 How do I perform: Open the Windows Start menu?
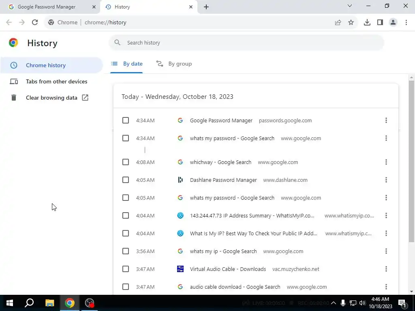click(10, 303)
